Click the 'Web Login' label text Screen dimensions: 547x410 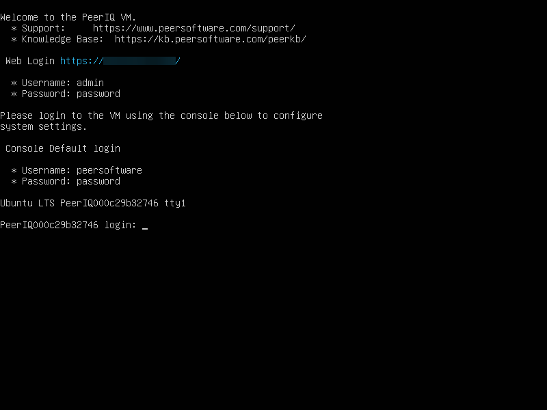click(x=30, y=61)
